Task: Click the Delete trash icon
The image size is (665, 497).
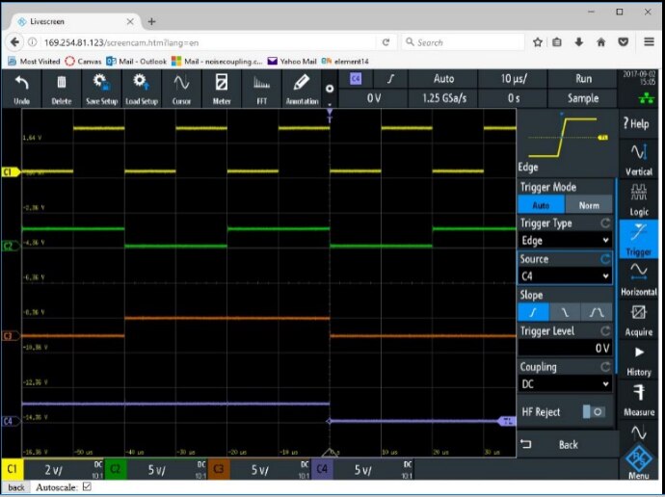Action: click(x=62, y=88)
